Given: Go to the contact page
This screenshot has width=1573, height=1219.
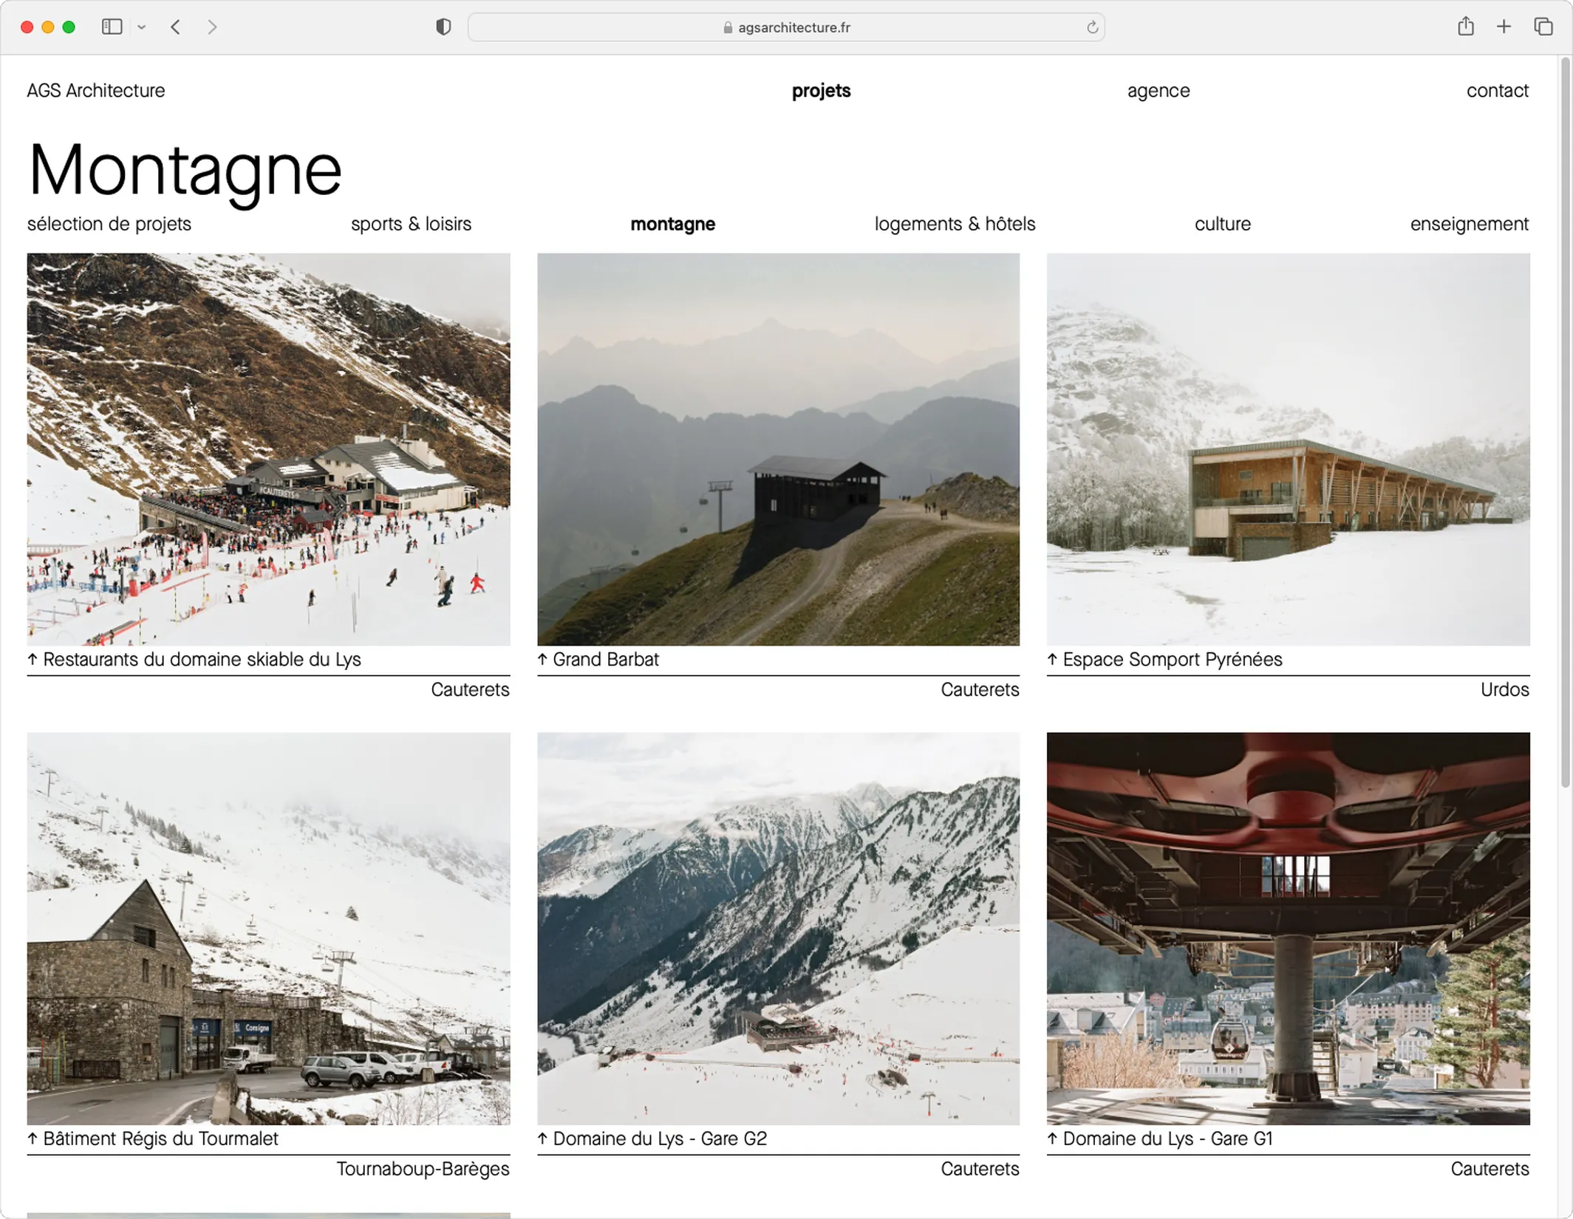Looking at the screenshot, I should [x=1497, y=91].
